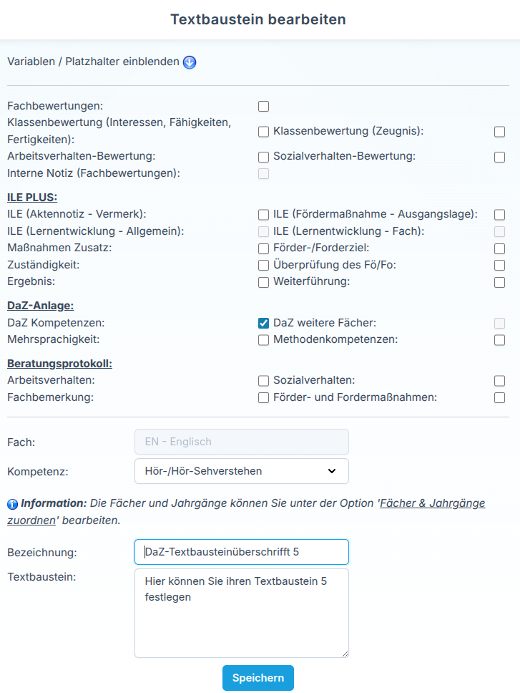The height and width of the screenshot is (693, 520).
Task: Tick the Fachbewertungen checkbox
Action: click(x=263, y=107)
